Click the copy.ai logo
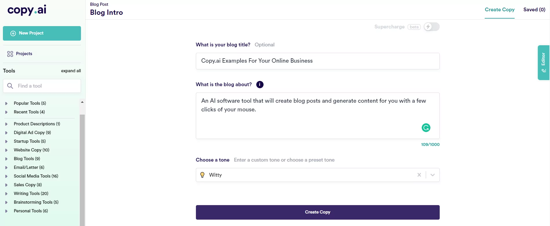This screenshot has height=226, width=550. [x=27, y=10]
